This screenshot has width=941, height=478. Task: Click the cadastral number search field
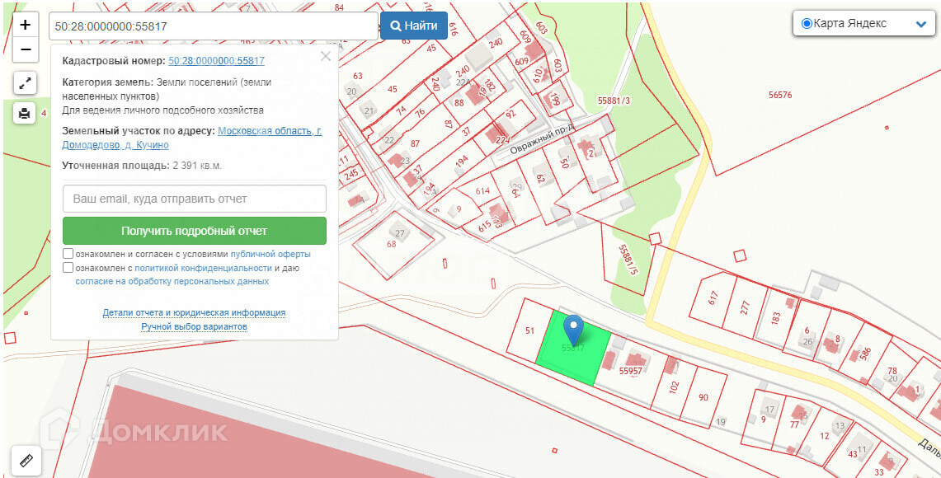pyautogui.click(x=213, y=26)
